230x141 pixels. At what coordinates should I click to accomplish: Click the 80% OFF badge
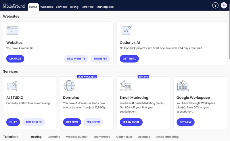(x=143, y=77)
